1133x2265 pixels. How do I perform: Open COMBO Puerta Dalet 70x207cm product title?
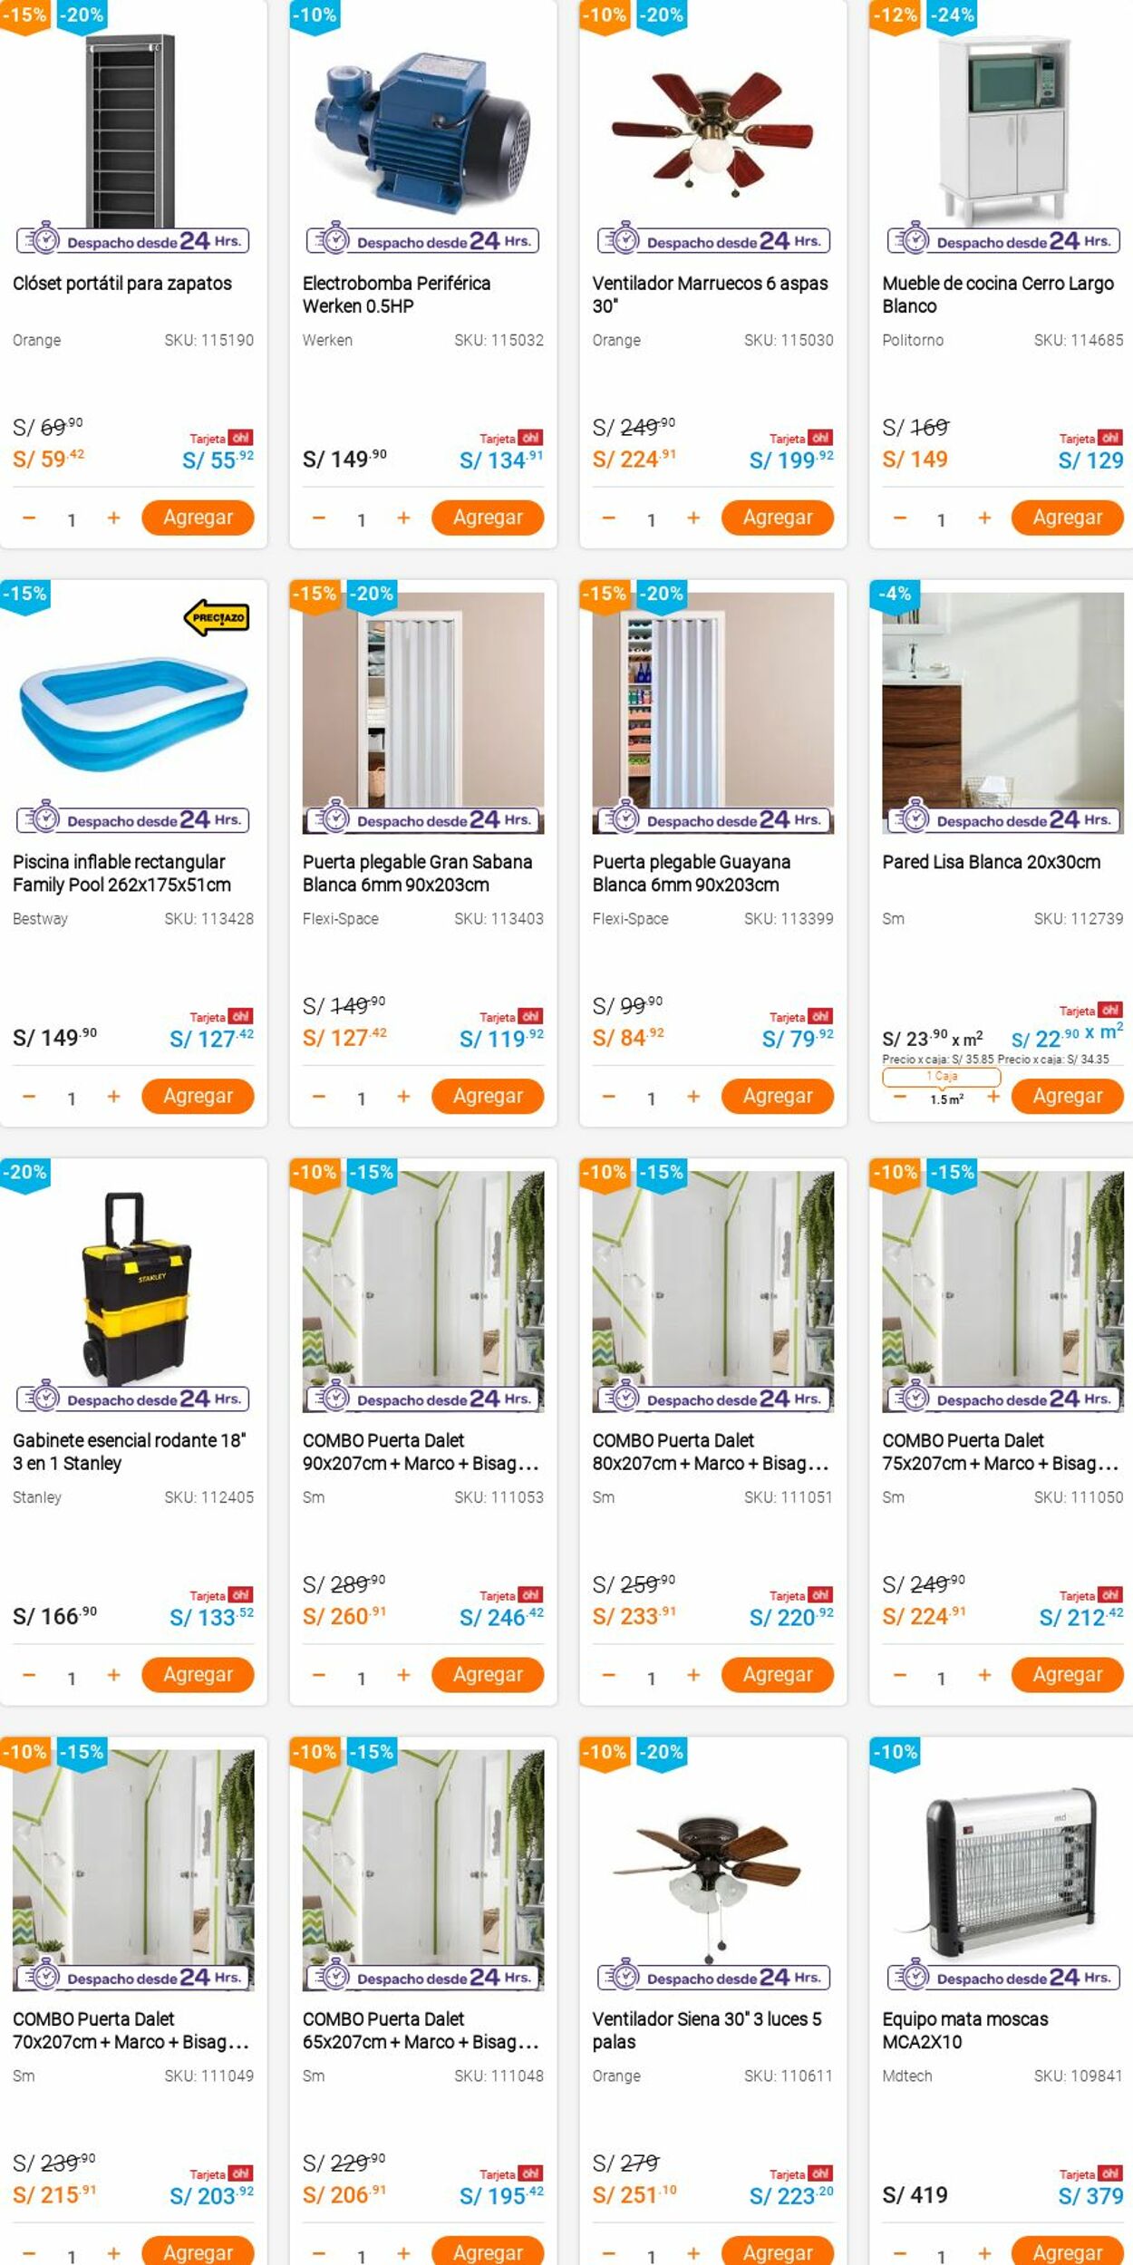(131, 2029)
